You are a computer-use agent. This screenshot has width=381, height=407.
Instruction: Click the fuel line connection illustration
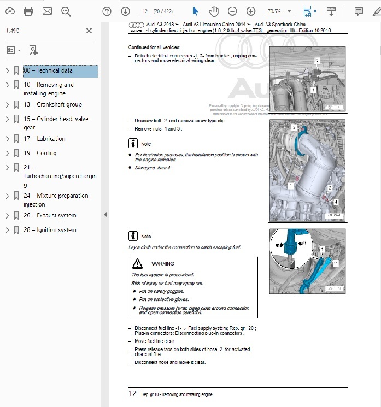308,261
